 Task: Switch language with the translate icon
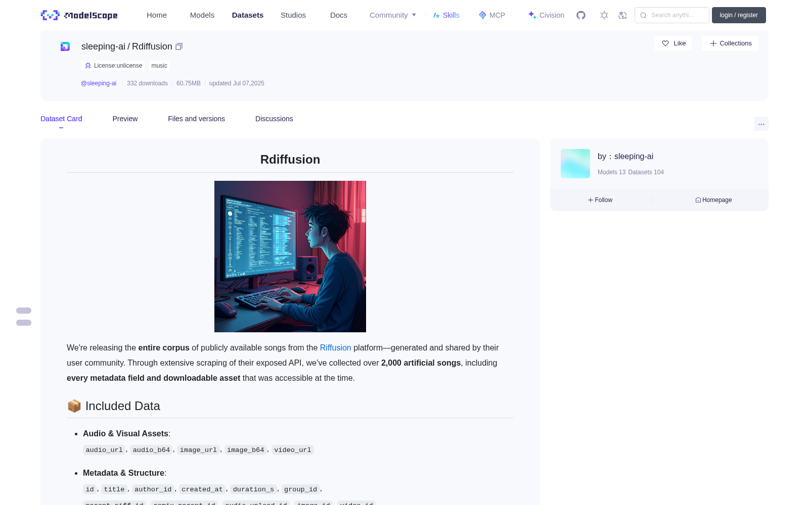click(x=622, y=15)
